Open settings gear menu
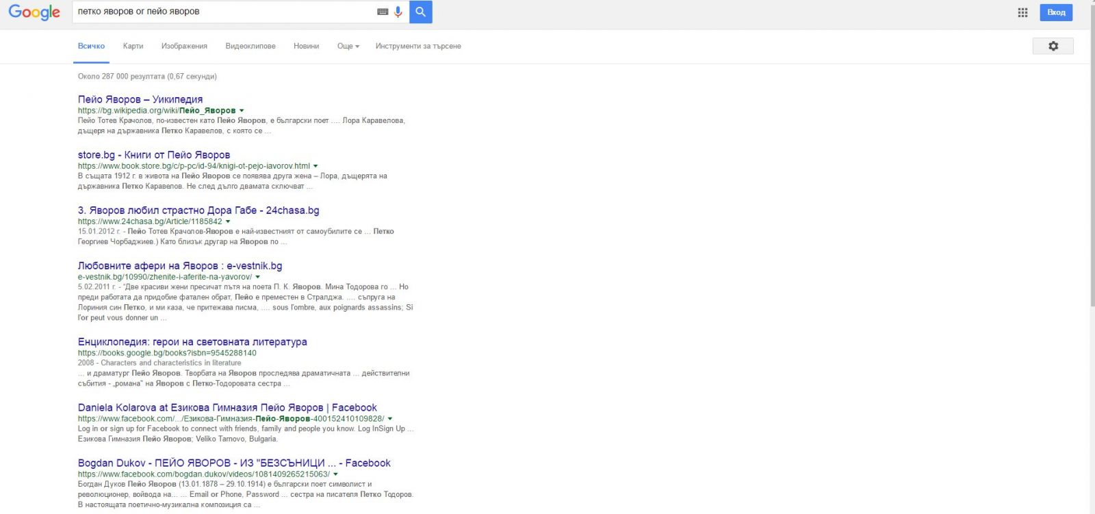The width and height of the screenshot is (1095, 514). pos(1053,46)
